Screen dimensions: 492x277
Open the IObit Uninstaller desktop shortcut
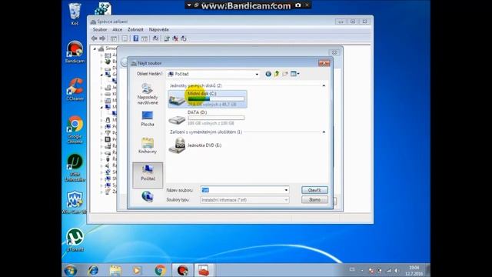pos(75,168)
